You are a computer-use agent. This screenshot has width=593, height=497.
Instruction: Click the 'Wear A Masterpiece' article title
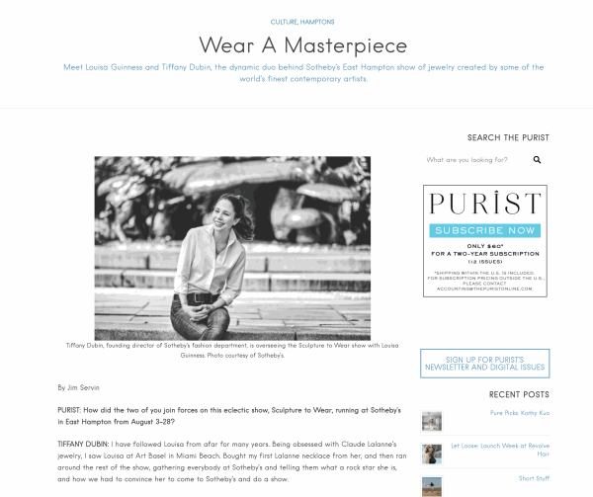pyautogui.click(x=303, y=45)
